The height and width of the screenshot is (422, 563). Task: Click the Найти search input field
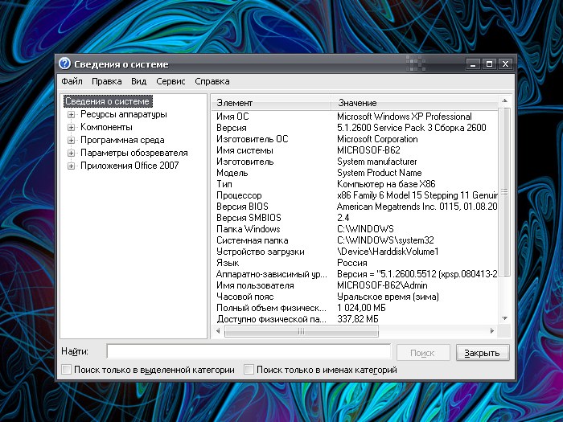click(249, 351)
